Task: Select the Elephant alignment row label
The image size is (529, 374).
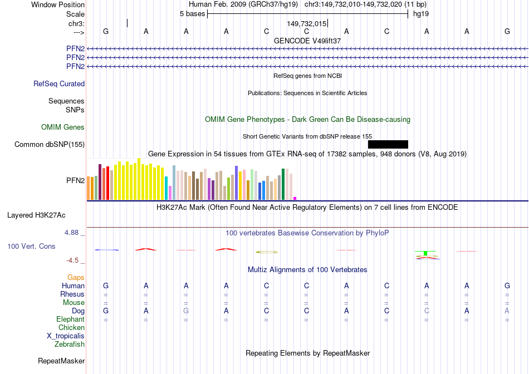Action: (71, 319)
